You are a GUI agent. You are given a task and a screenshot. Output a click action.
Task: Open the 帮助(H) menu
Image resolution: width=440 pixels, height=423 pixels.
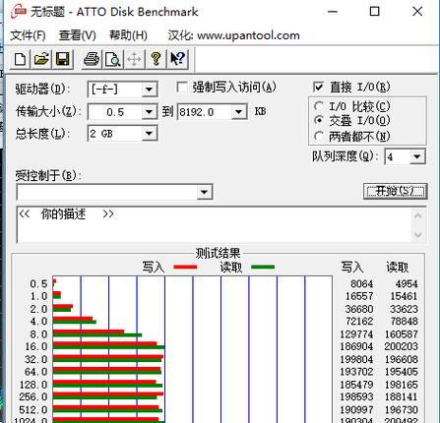click(x=128, y=35)
